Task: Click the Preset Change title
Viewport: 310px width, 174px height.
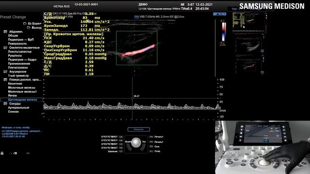Action: (13, 17)
